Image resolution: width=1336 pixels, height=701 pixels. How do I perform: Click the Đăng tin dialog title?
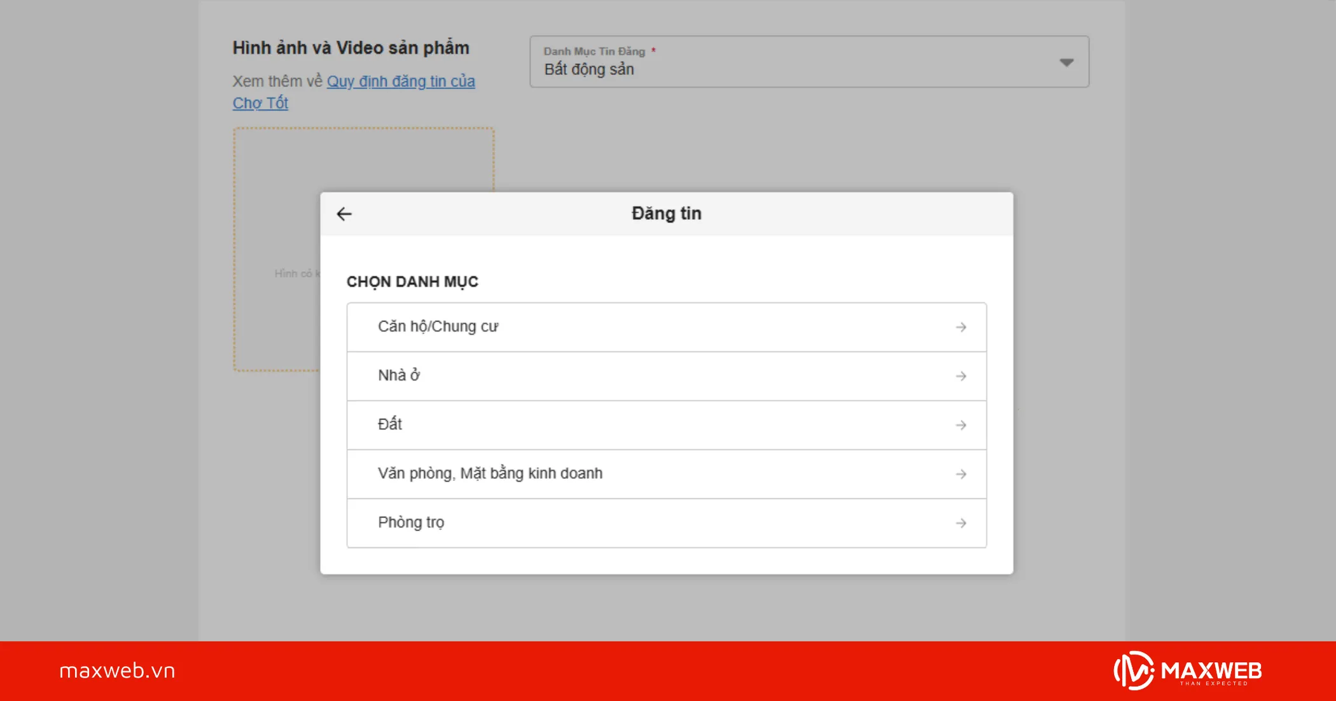(x=666, y=214)
